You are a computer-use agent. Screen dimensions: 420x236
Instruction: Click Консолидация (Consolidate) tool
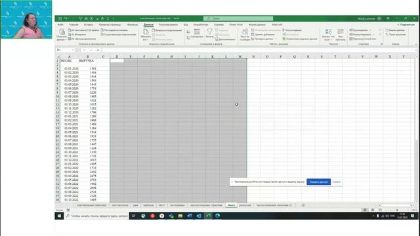[292, 30]
